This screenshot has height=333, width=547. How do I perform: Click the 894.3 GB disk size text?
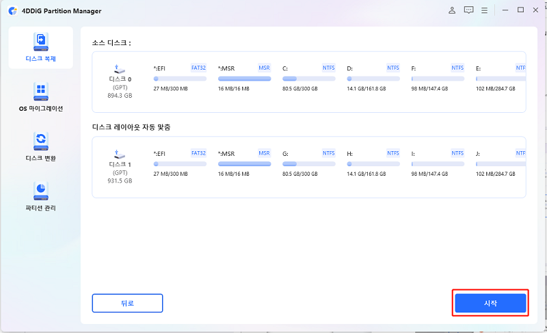pos(120,96)
